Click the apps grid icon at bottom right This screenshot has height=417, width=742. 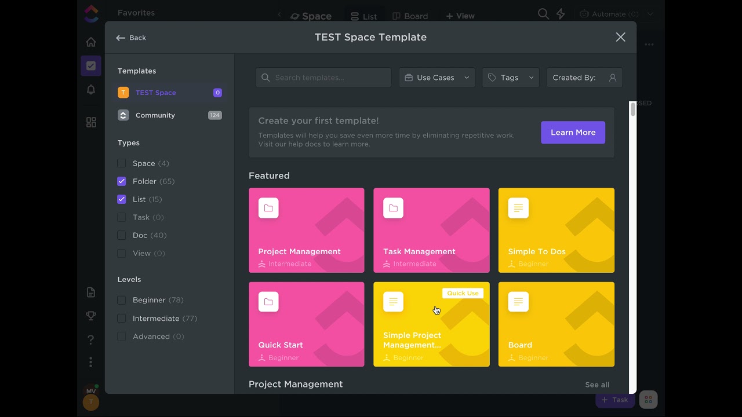tap(648, 400)
